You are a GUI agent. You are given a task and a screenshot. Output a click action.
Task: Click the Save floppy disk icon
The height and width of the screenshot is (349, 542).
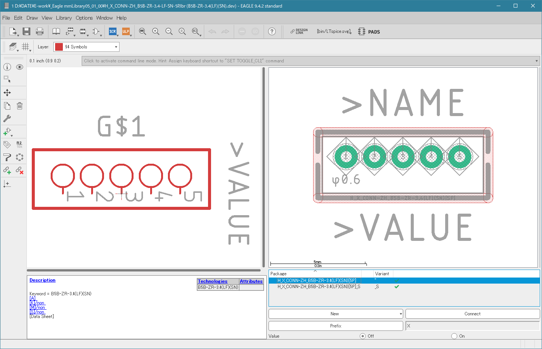[26, 31]
